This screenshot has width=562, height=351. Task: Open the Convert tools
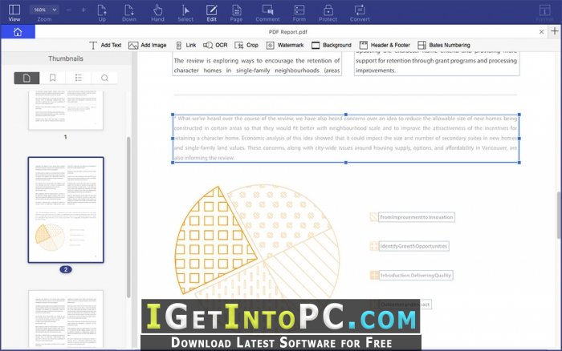click(360, 14)
